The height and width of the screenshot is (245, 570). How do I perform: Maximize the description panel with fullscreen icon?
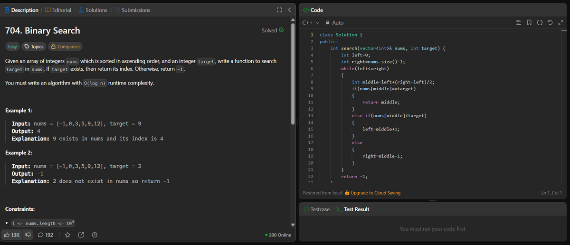point(279,10)
